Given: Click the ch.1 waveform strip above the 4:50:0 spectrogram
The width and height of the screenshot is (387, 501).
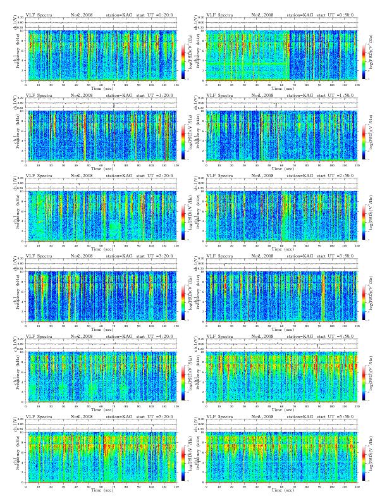Looking at the screenshot, I should coord(281,344).
